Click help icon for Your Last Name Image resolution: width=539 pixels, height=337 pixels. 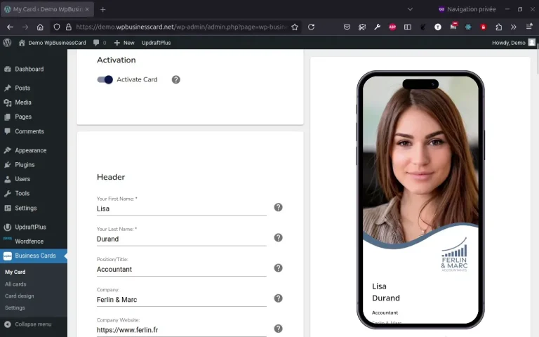278,237
